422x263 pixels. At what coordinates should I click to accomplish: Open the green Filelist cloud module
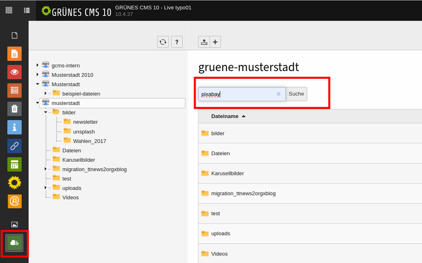click(x=15, y=243)
